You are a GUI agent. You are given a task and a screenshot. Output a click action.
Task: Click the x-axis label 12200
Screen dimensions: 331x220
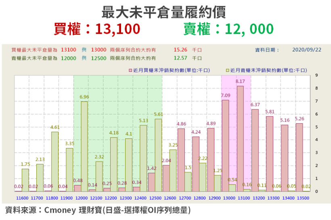coord(111,198)
